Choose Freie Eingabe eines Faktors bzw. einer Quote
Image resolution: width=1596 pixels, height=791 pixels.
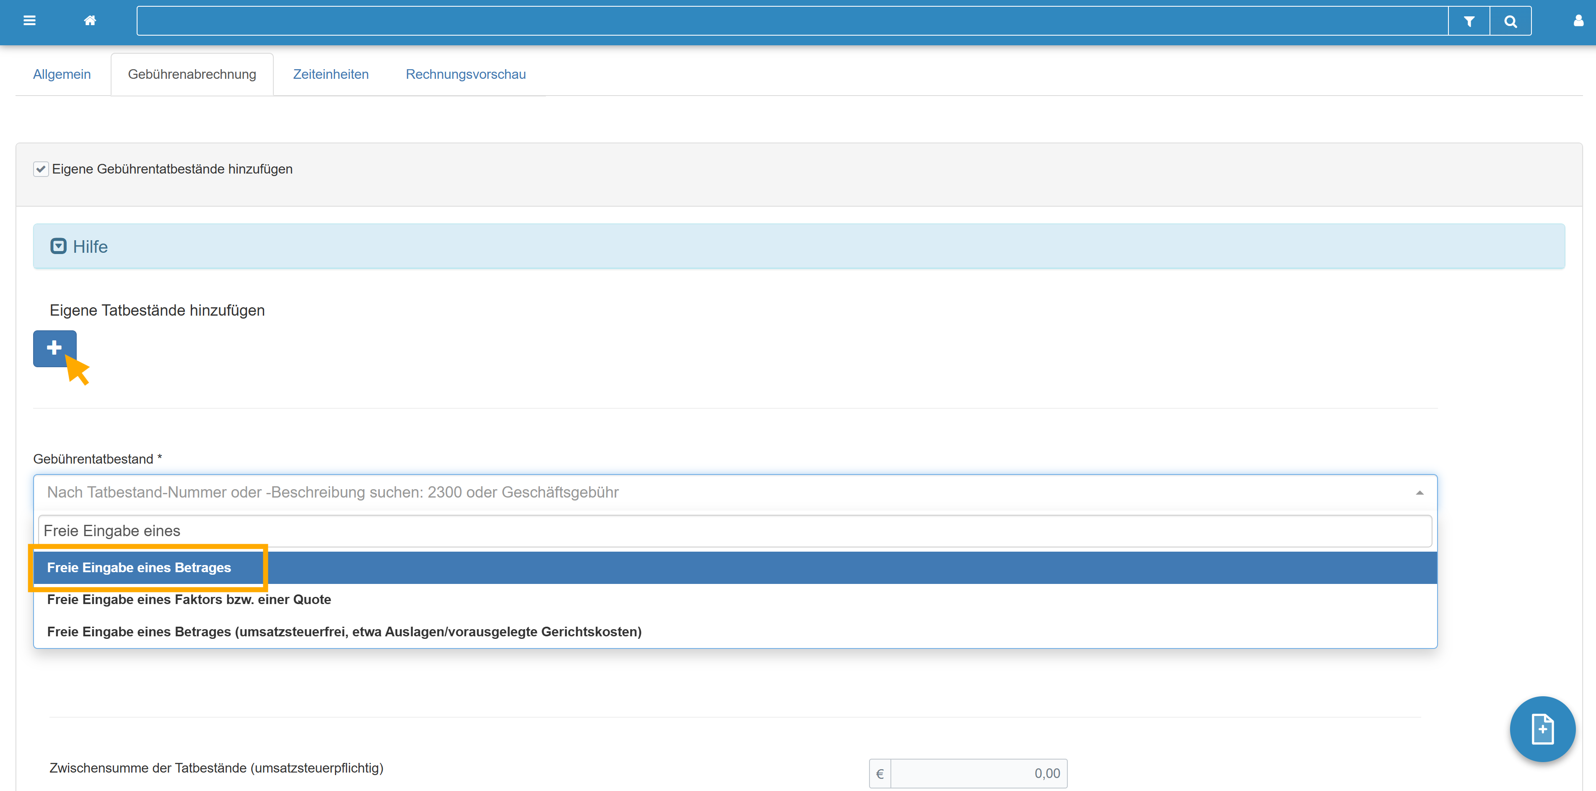point(189,599)
